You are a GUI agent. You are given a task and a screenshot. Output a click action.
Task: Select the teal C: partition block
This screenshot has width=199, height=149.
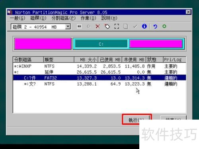point(101,44)
